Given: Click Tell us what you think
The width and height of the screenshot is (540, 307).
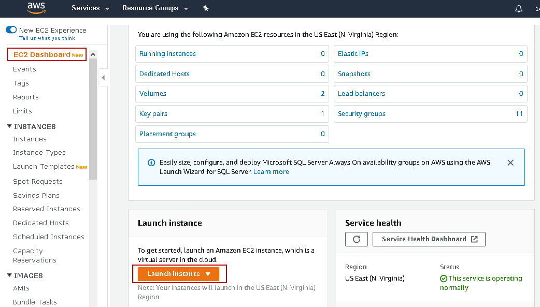Looking at the screenshot, I should click(47, 38).
